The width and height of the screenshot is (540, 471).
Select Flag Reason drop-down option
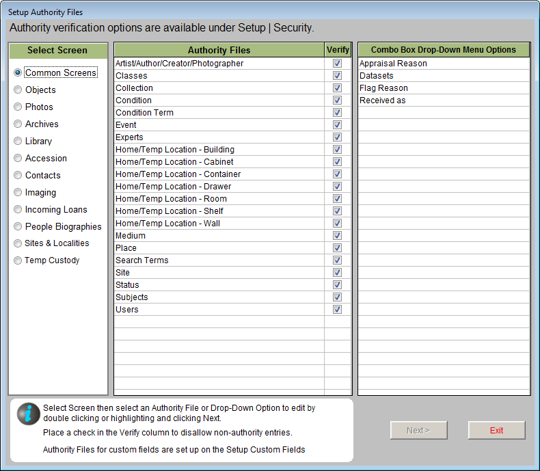coord(383,88)
